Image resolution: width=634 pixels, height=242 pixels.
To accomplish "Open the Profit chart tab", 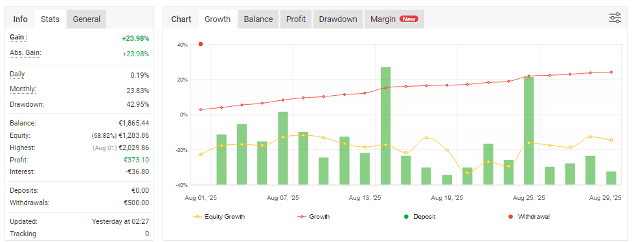I will [296, 19].
